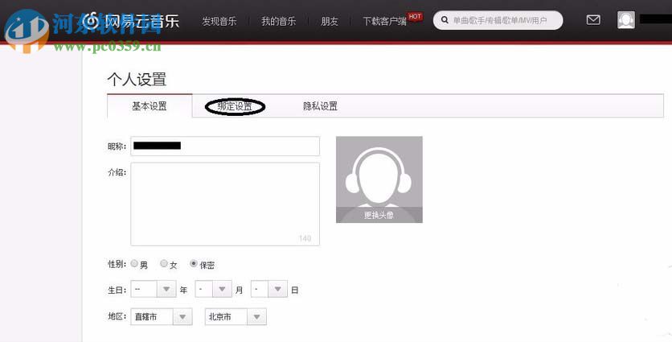Focus the search box in header
672x342 pixels.
coord(498,20)
